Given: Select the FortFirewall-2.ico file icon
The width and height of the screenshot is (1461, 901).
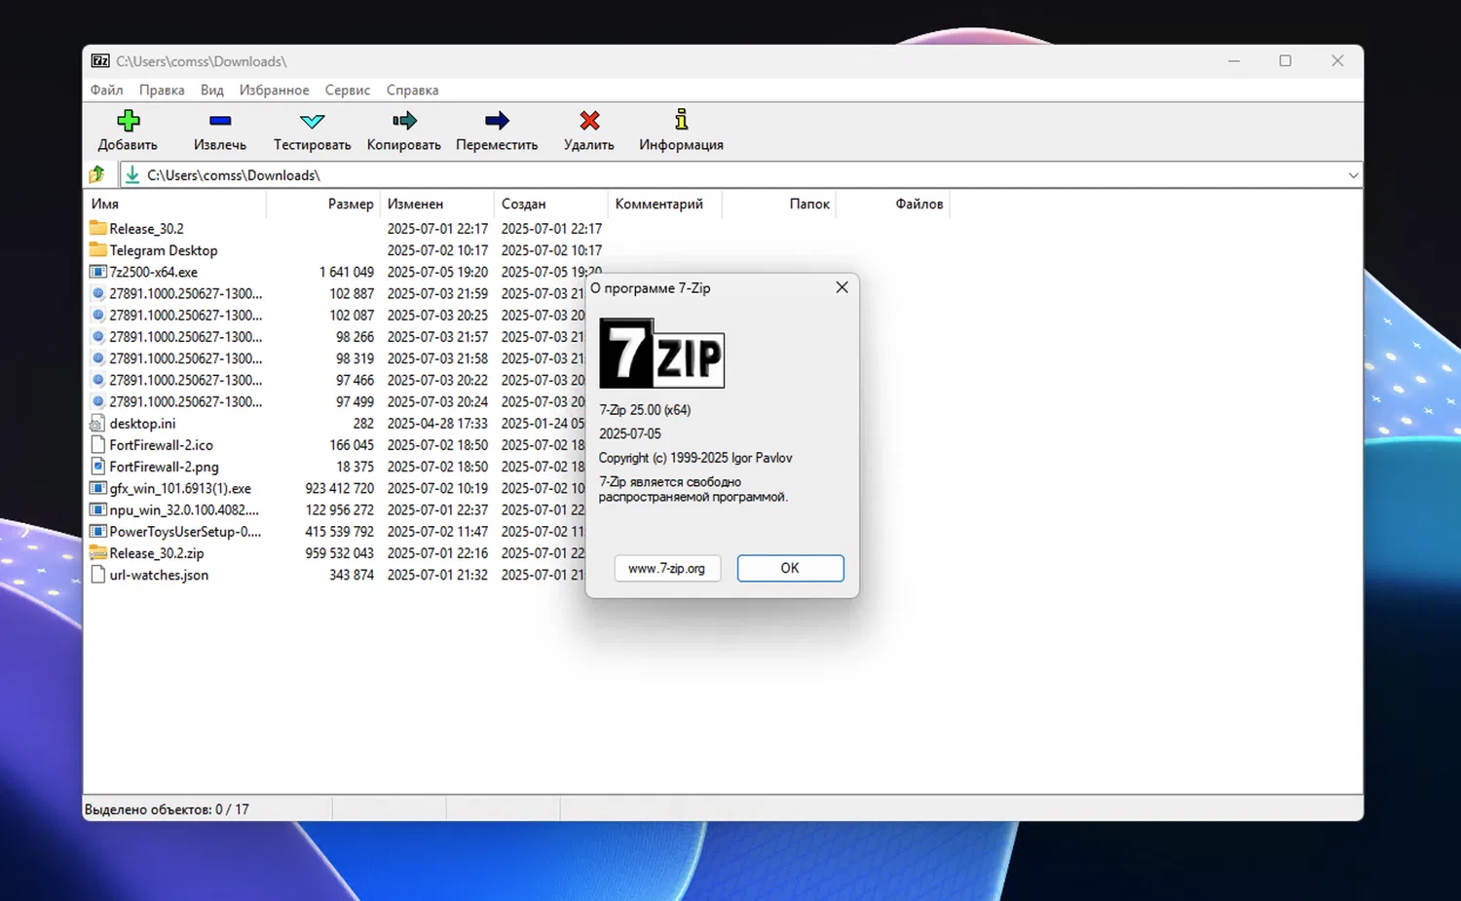Looking at the screenshot, I should pyautogui.click(x=97, y=444).
